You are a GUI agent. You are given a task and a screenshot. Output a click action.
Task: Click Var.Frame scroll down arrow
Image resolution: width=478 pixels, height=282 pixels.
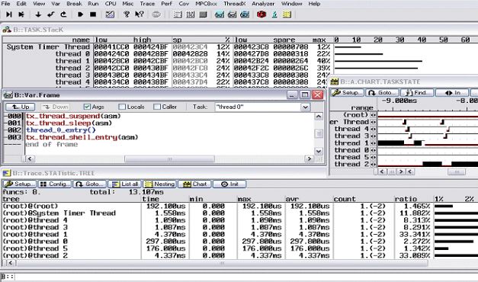point(318,151)
